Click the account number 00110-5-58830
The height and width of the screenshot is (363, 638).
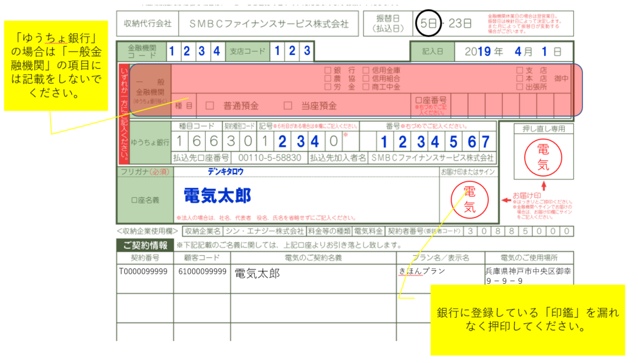pos(269,158)
